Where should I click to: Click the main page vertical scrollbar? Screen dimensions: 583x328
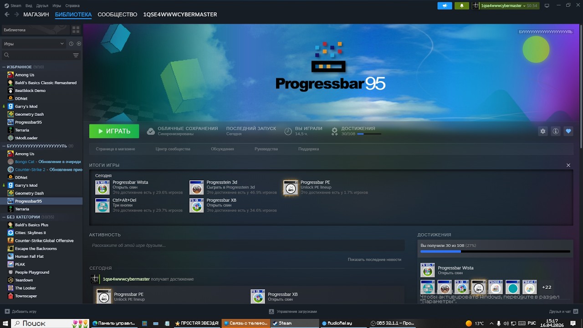(x=581, y=87)
